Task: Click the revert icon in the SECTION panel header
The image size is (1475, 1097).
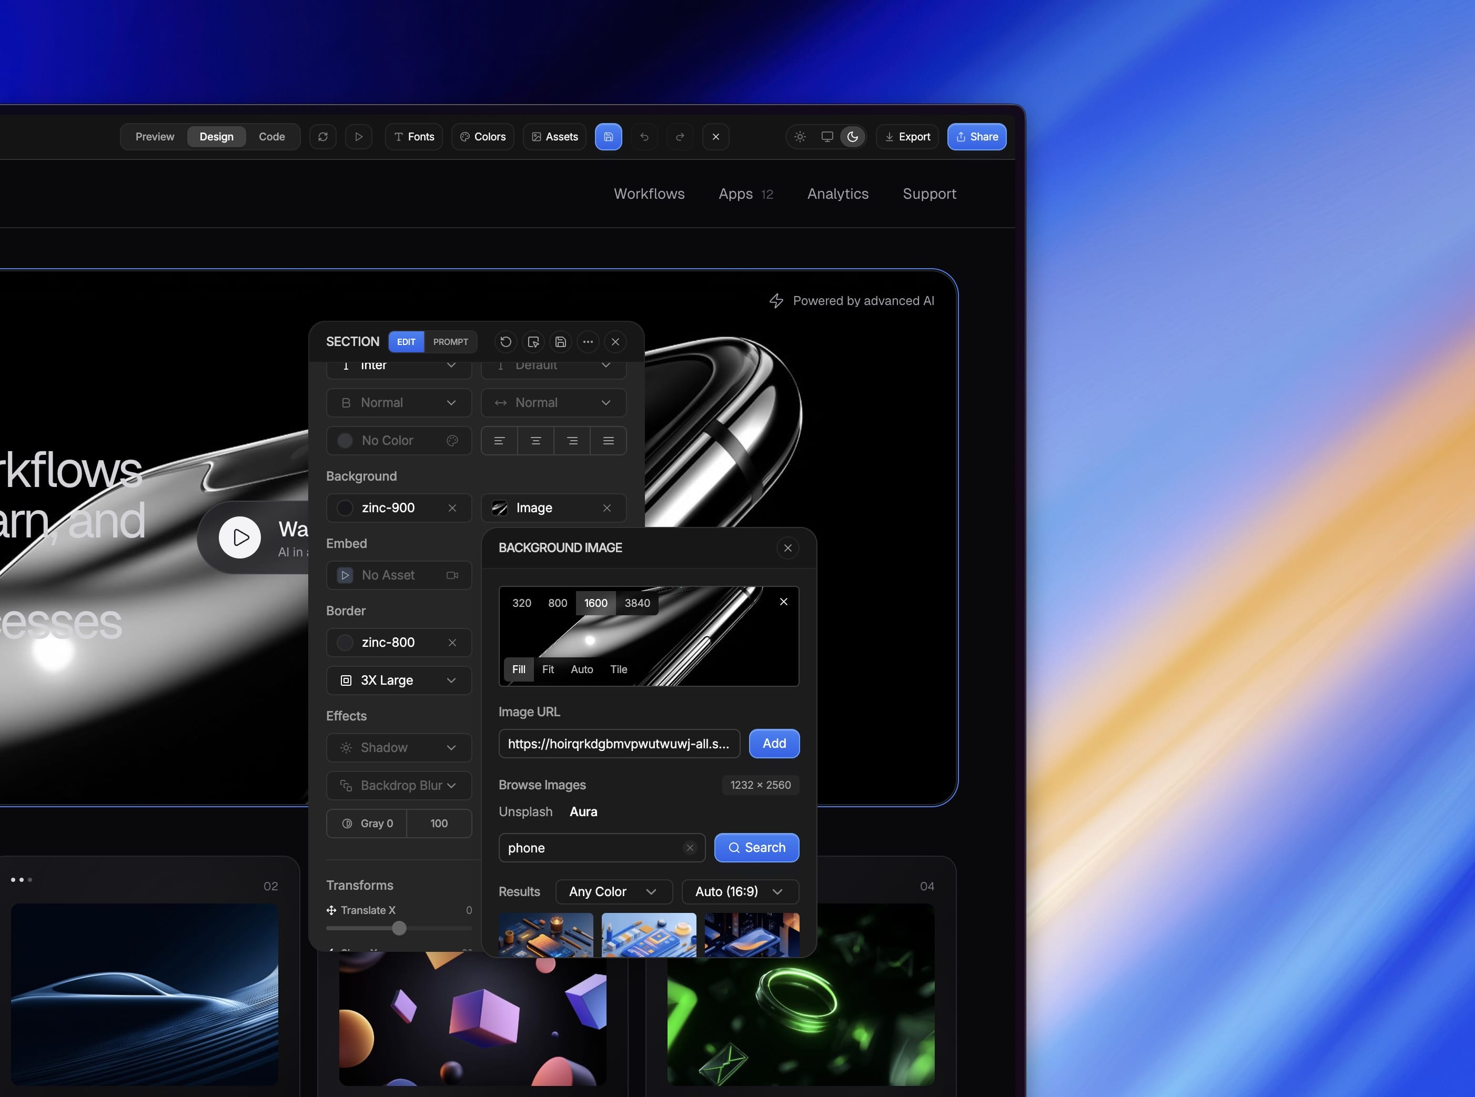Action: point(506,341)
